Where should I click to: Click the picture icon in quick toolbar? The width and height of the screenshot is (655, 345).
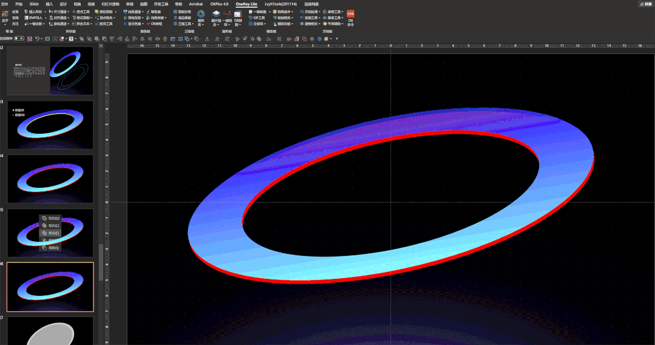click(x=172, y=38)
